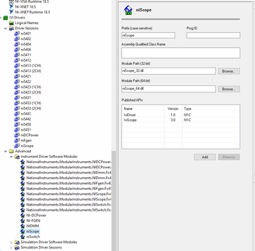255x251 pixels.
Task: Click the ni5441 driver session icon
Action: tap(17, 113)
